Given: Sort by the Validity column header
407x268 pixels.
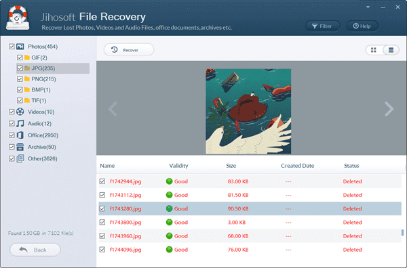Looking at the screenshot, I should pyautogui.click(x=178, y=166).
